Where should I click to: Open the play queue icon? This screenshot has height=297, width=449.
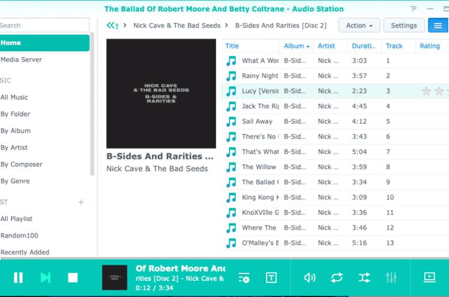coord(244,278)
